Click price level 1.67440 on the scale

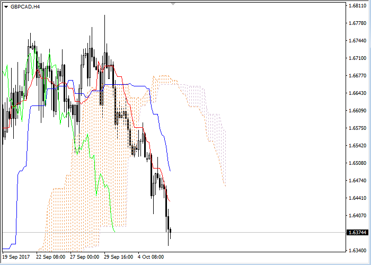pos(357,41)
